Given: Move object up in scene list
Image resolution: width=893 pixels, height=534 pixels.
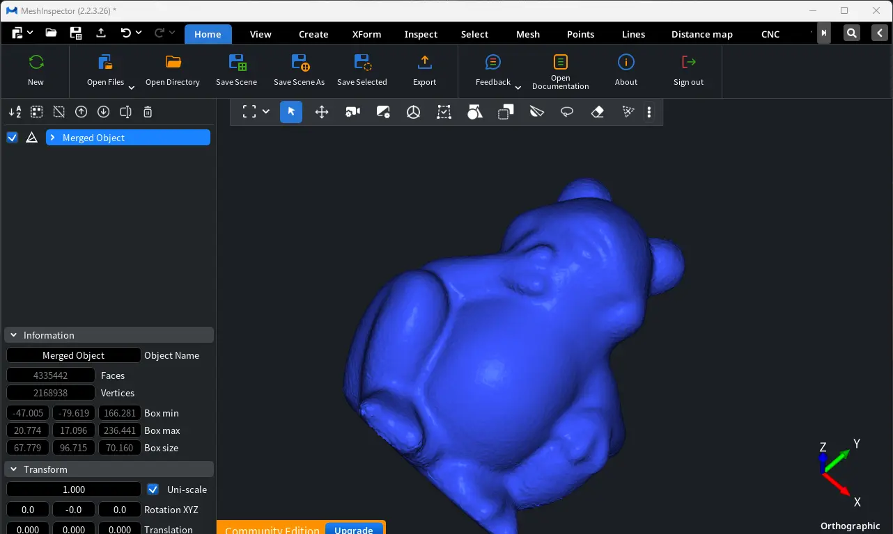Looking at the screenshot, I should tap(81, 112).
